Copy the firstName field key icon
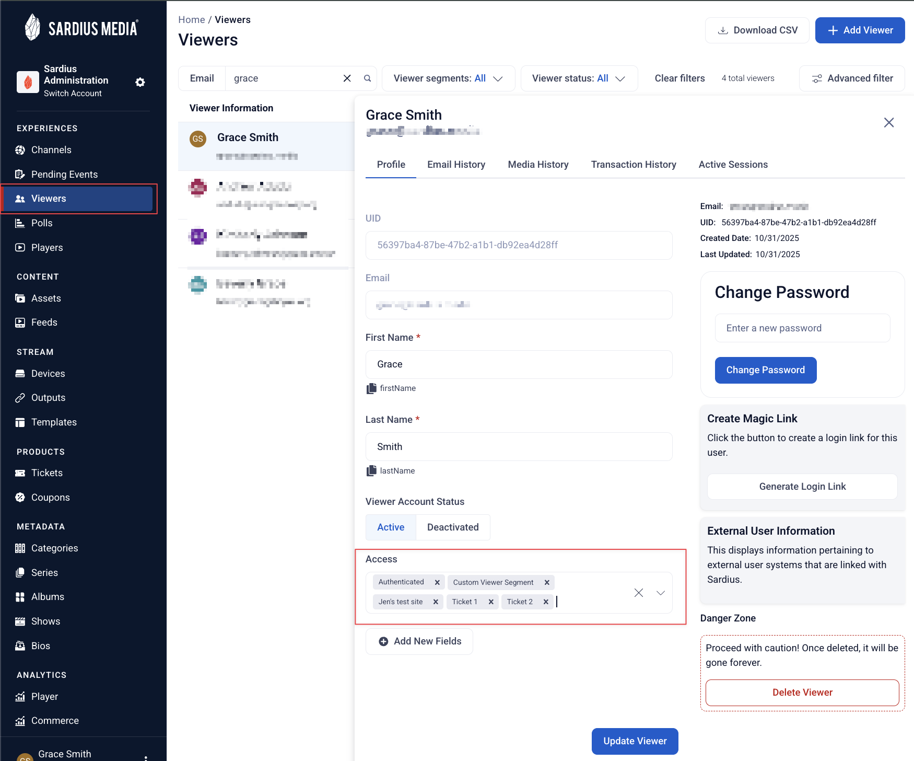The height and width of the screenshot is (761, 914). (371, 388)
